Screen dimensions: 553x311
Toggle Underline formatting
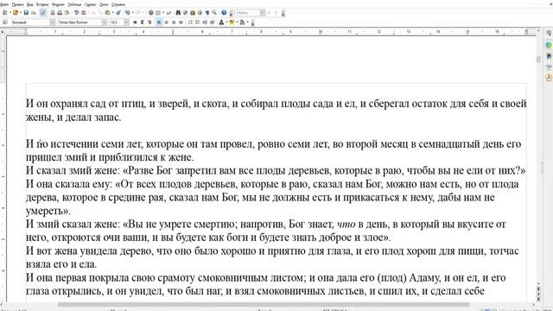(x=149, y=22)
